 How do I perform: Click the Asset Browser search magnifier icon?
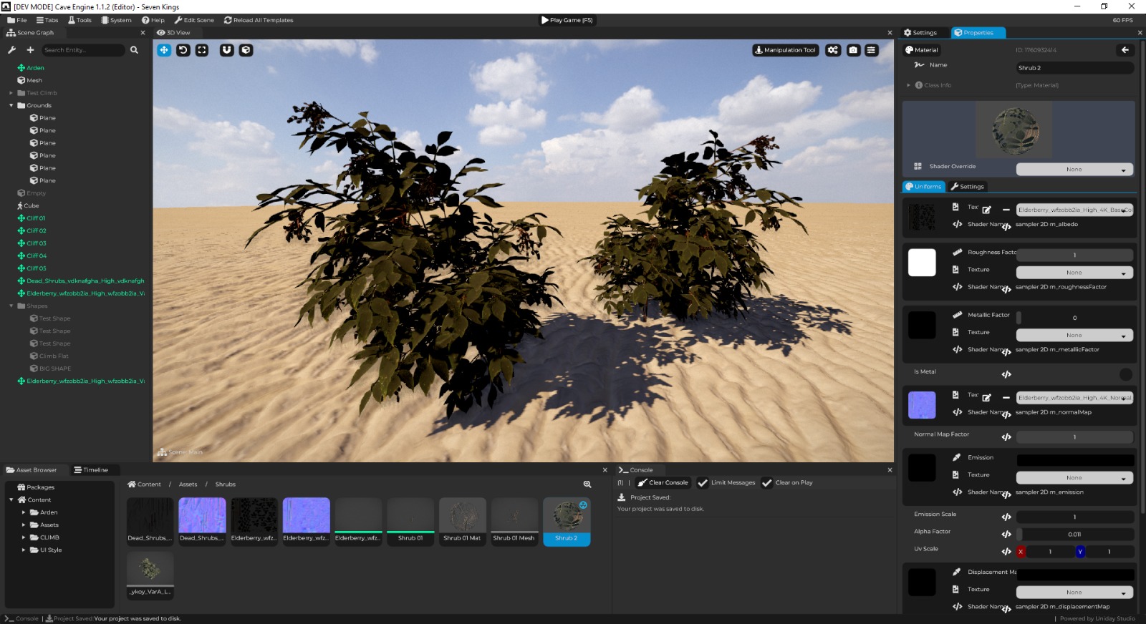[x=587, y=484]
